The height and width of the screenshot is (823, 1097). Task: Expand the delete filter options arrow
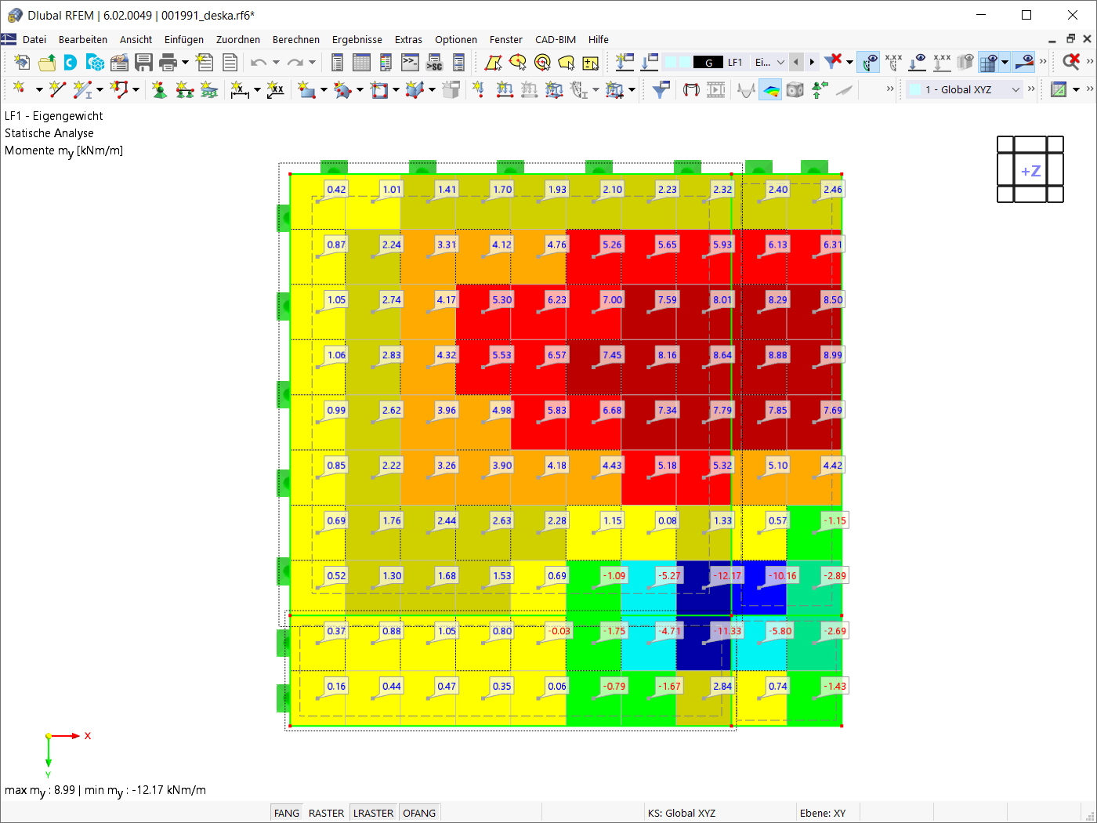[x=850, y=63]
